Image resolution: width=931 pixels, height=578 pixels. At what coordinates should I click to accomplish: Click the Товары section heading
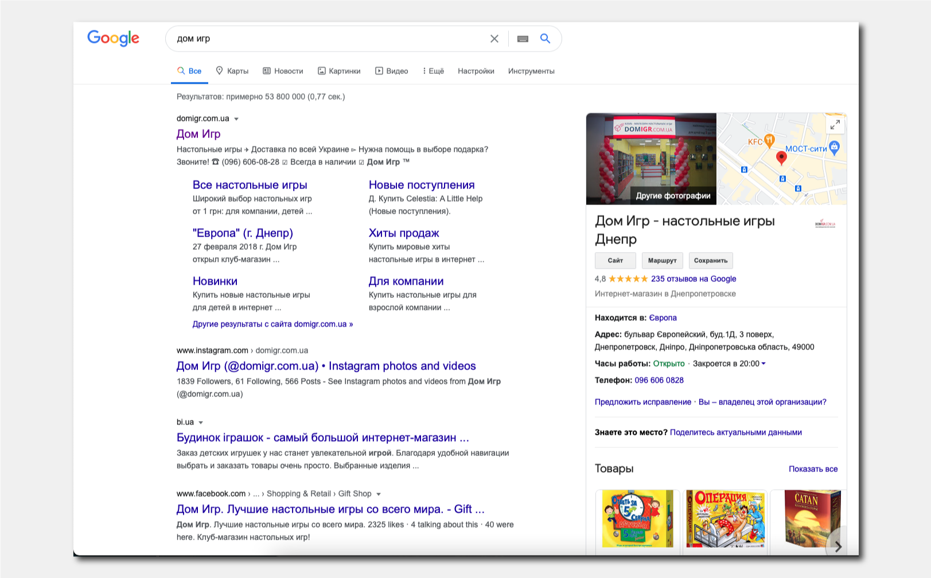coord(614,469)
